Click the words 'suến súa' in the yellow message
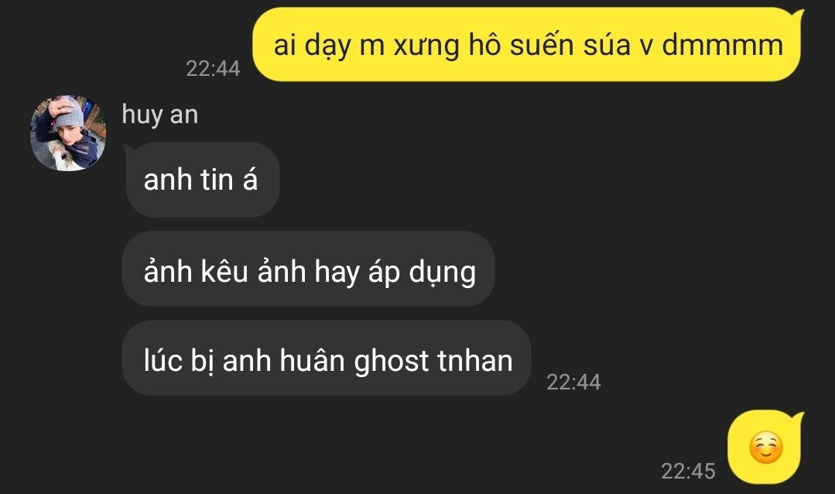Image resolution: width=835 pixels, height=494 pixels. click(570, 45)
